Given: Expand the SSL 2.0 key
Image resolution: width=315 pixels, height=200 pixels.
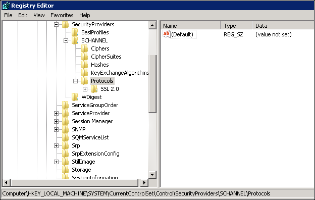Looking at the screenshot, I should (85, 89).
